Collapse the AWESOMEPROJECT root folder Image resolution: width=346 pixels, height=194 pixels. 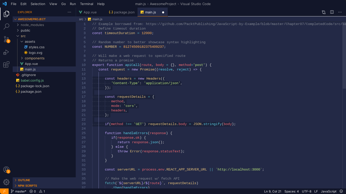coord(44,19)
